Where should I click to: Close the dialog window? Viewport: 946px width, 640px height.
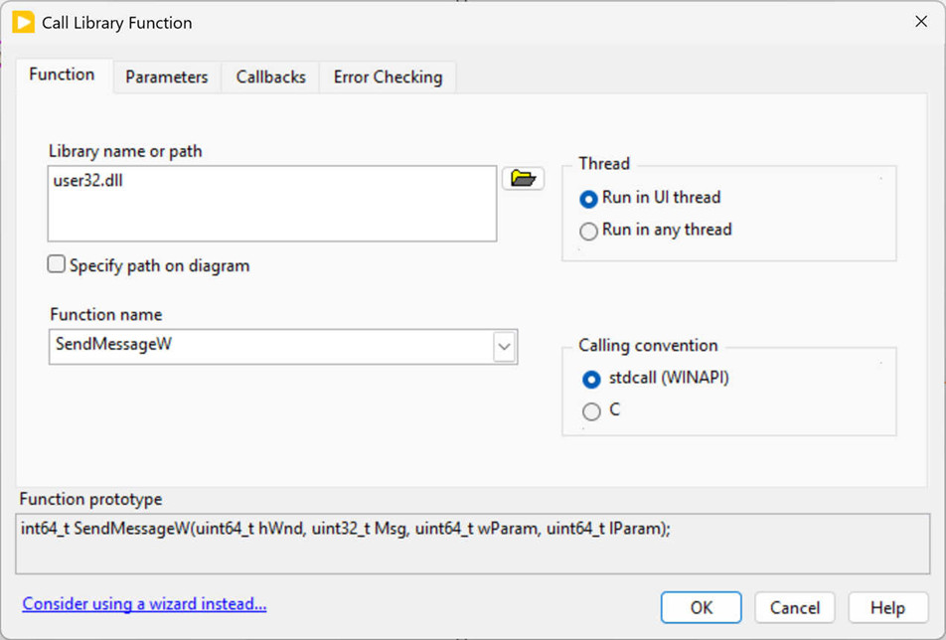click(920, 21)
